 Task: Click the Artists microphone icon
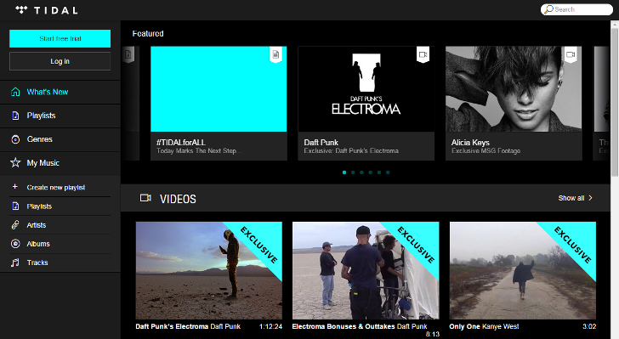tap(15, 225)
